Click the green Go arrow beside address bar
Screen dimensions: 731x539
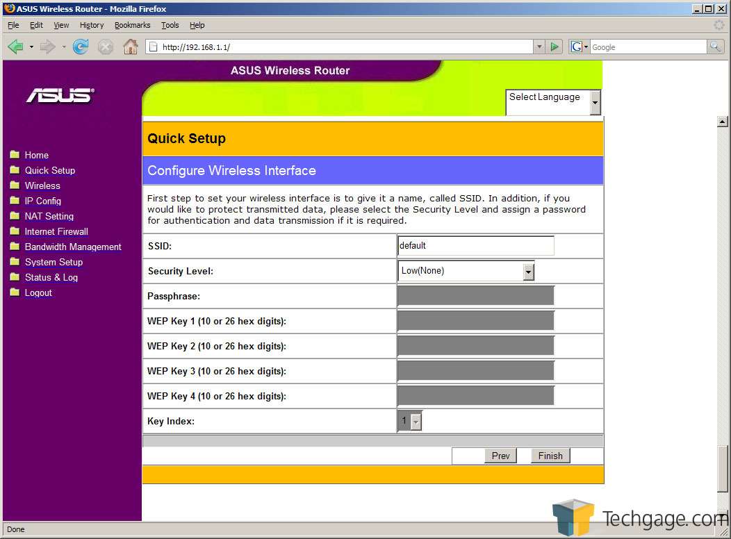coord(555,47)
